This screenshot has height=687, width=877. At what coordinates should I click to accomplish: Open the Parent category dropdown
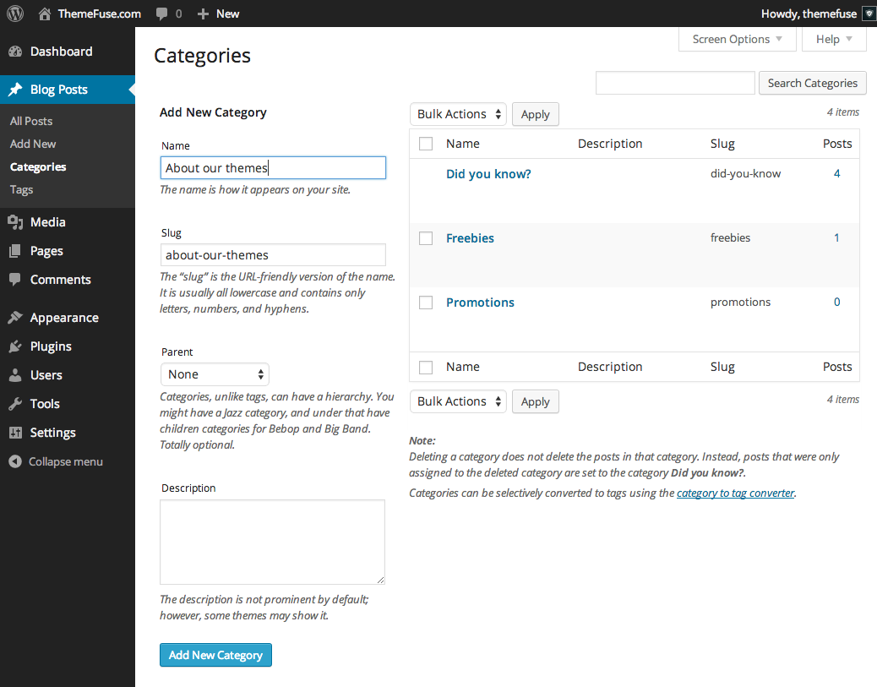pyautogui.click(x=215, y=374)
